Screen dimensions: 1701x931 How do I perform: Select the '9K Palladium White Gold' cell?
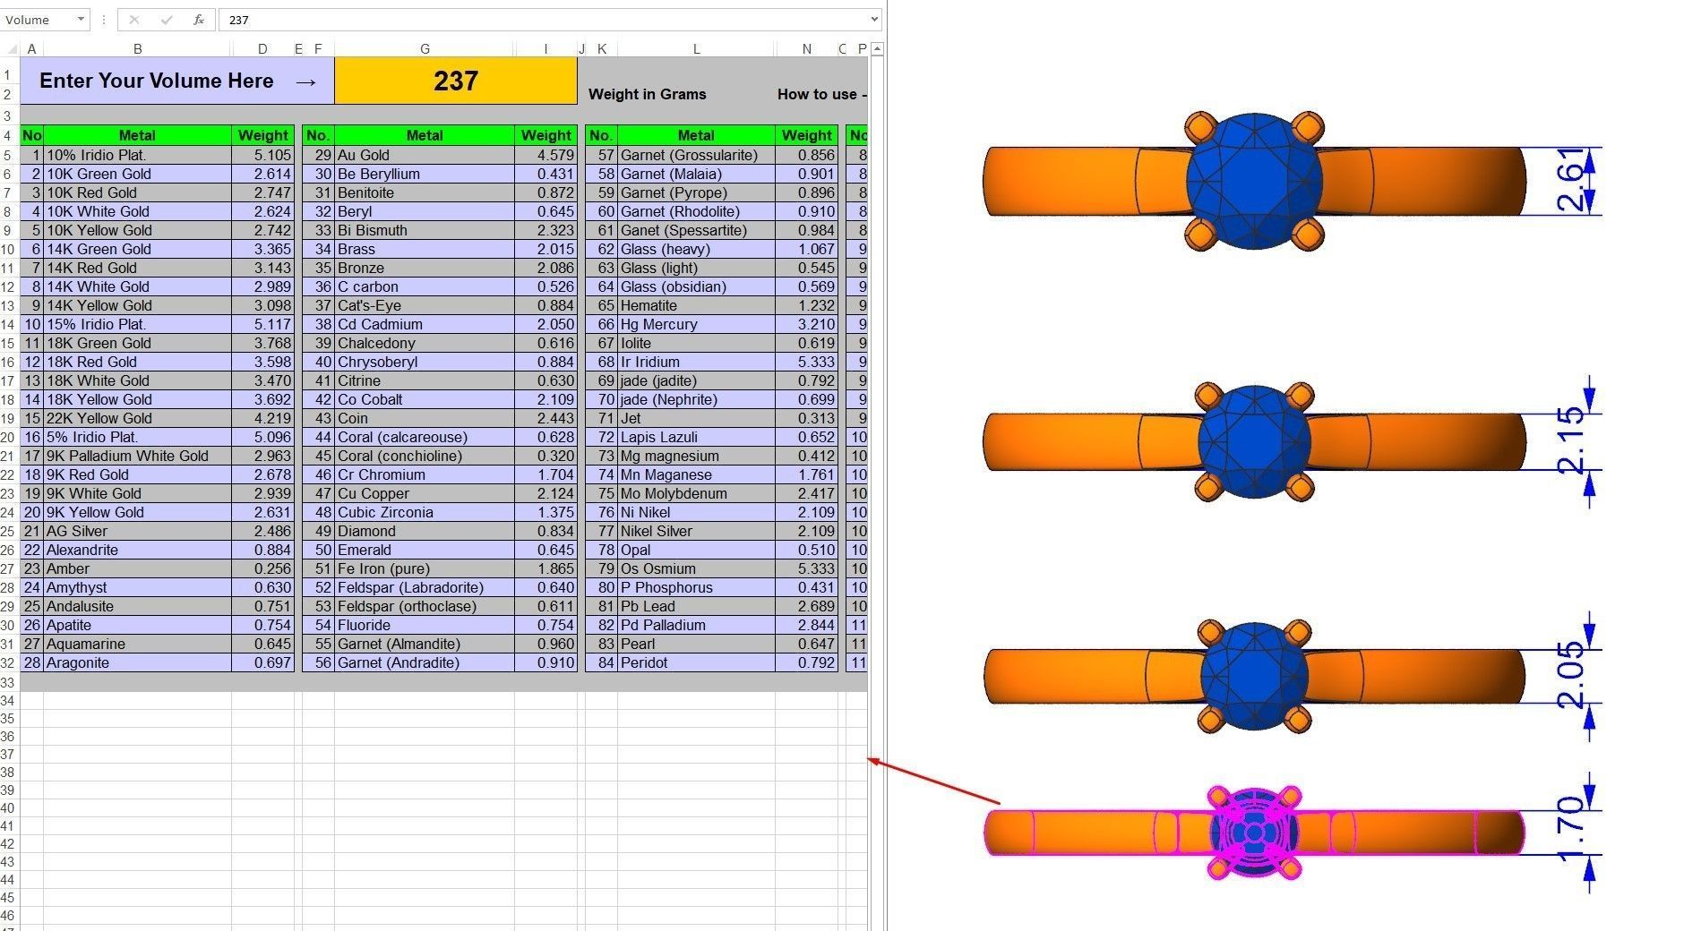[137, 456]
